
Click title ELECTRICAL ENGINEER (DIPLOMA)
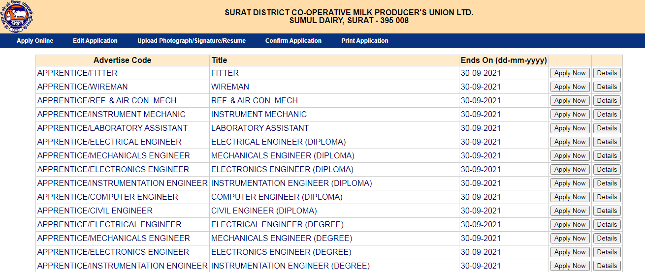coord(279,142)
